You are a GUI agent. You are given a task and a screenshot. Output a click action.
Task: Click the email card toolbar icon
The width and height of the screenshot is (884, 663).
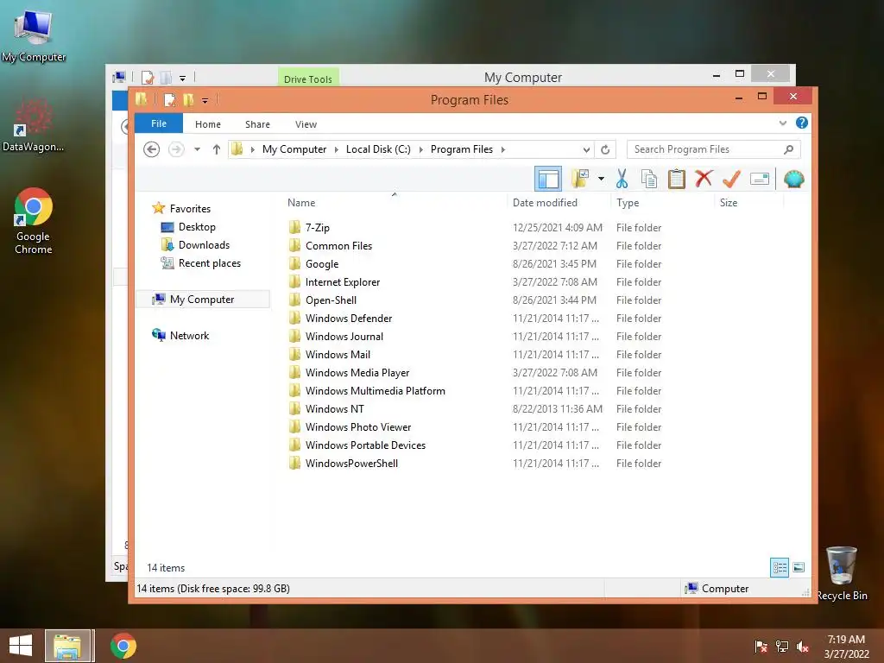tap(760, 180)
